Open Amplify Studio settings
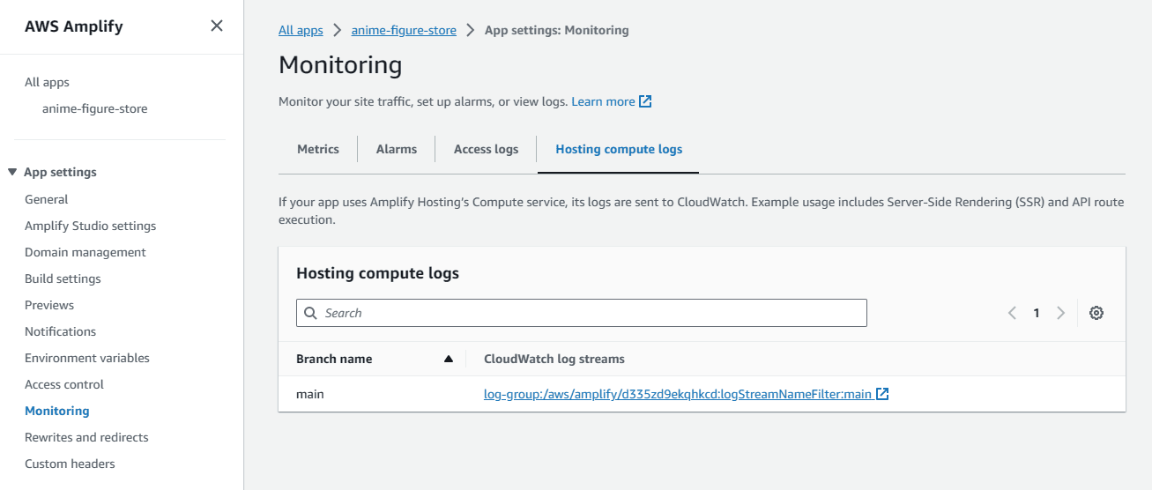This screenshot has width=1152, height=490. coord(91,226)
